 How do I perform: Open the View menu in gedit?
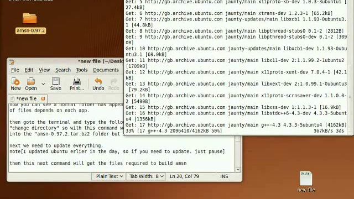click(44, 70)
